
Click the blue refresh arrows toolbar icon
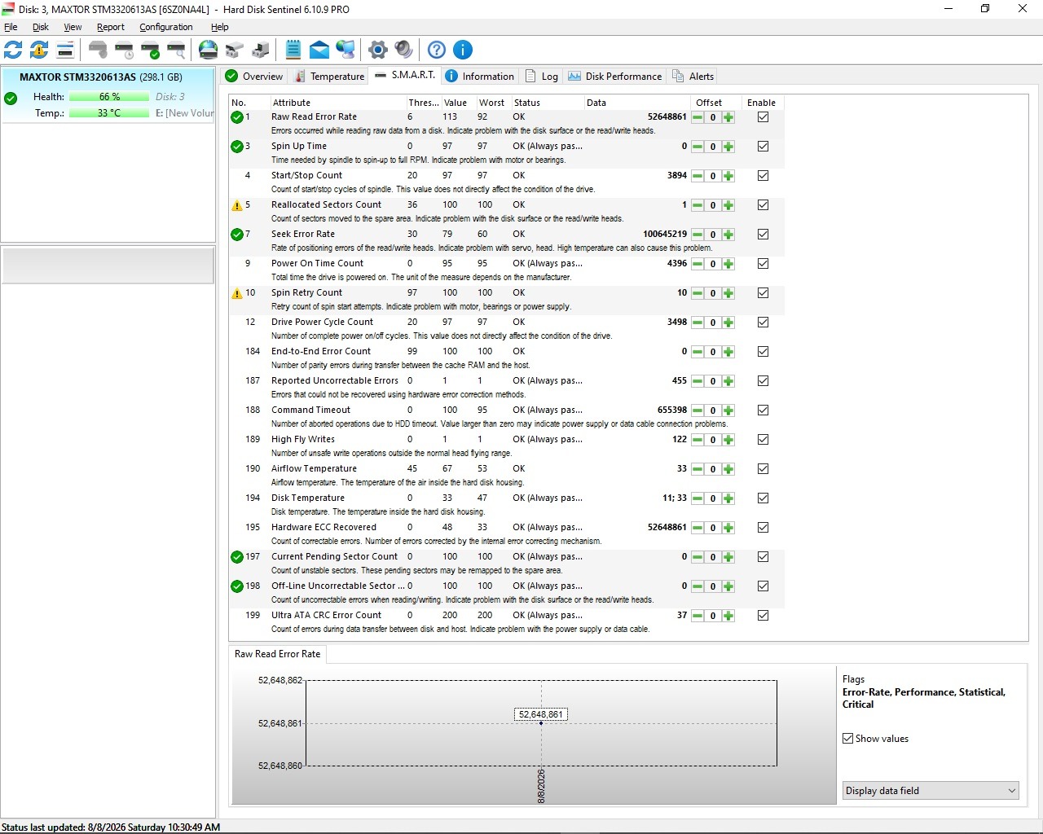(13, 50)
